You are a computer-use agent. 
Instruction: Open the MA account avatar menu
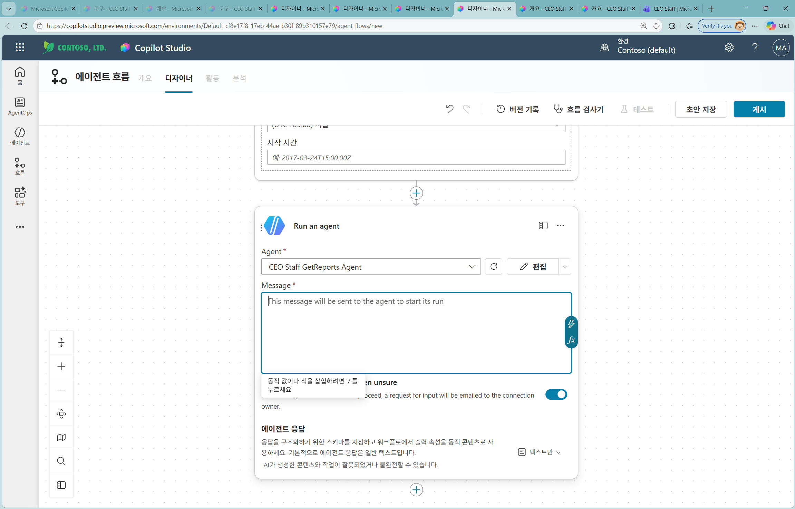781,48
